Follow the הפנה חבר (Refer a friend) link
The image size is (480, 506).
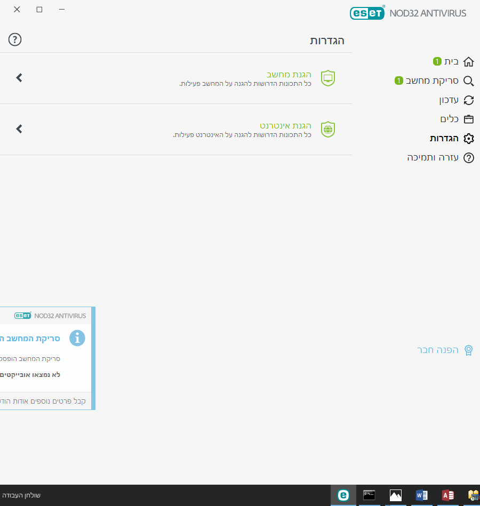coord(445,350)
